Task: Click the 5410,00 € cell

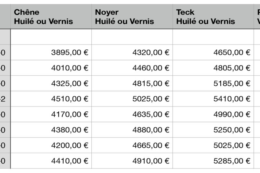Action: pyautogui.click(x=232, y=99)
